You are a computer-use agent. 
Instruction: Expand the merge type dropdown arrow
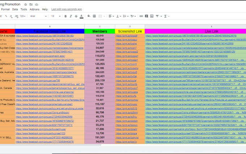(104, 16)
